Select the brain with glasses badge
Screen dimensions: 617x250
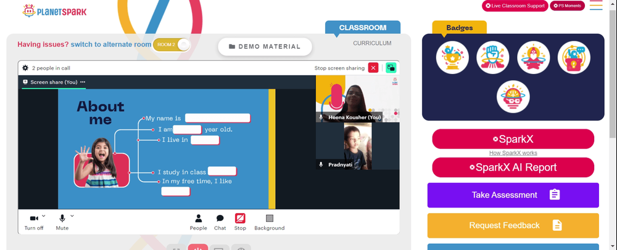click(513, 97)
